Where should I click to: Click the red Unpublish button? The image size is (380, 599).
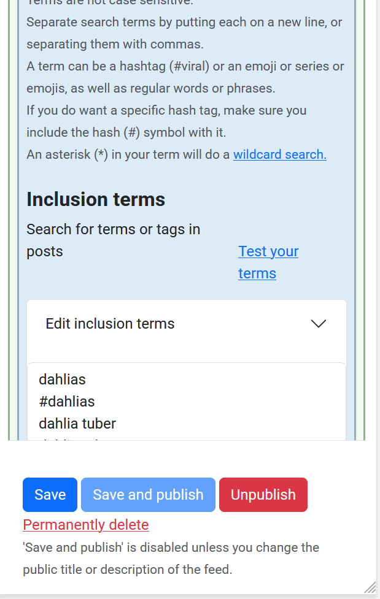tap(263, 495)
